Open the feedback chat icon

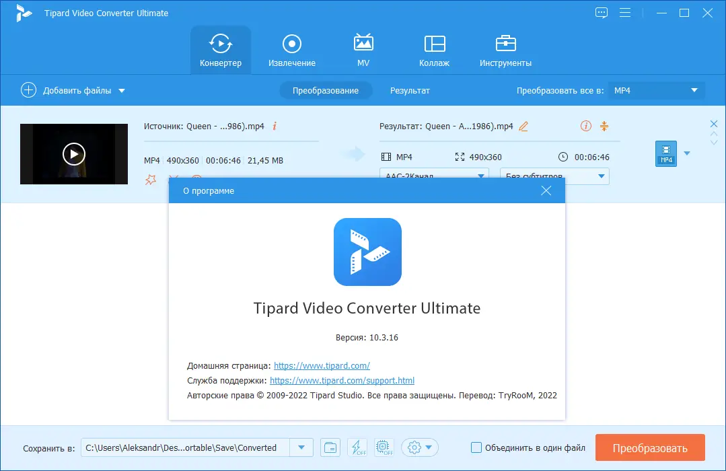point(602,13)
